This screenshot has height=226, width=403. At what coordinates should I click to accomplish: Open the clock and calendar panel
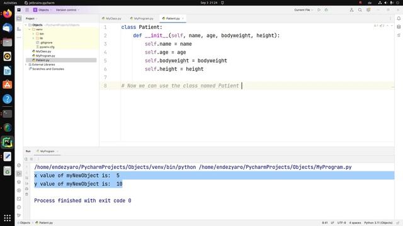[x=209, y=3]
